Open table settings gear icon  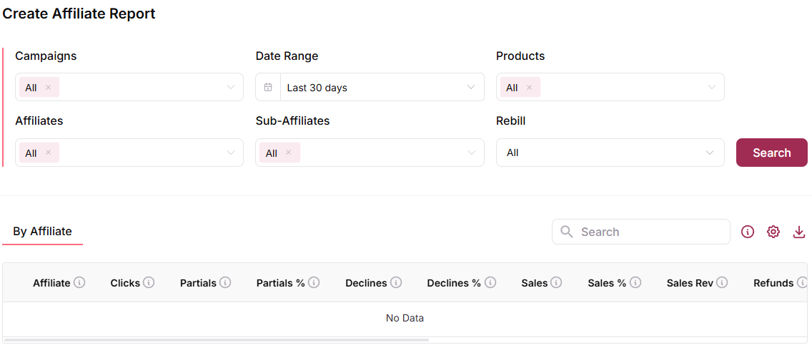click(x=773, y=232)
